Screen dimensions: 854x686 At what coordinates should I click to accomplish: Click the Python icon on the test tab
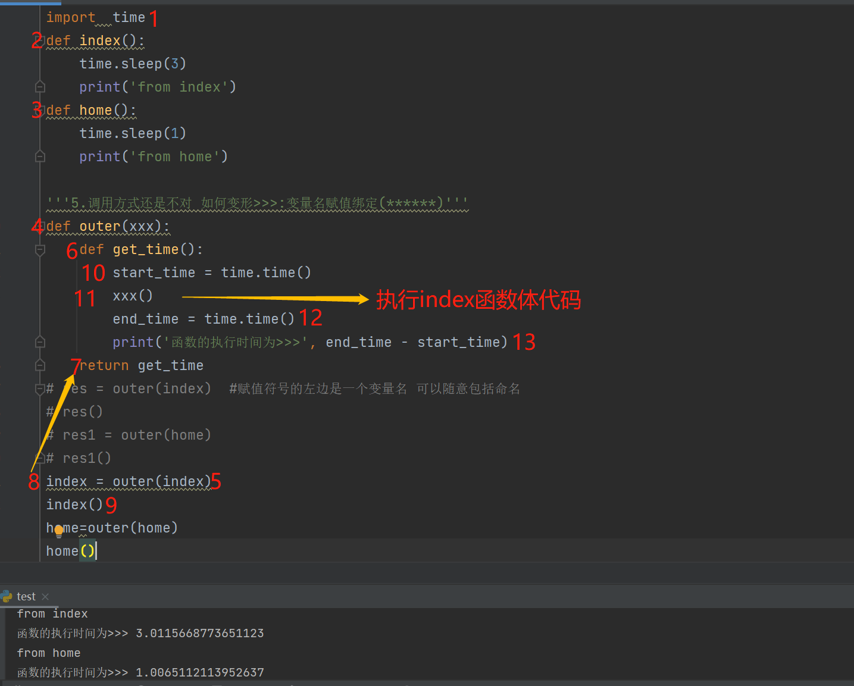click(7, 596)
